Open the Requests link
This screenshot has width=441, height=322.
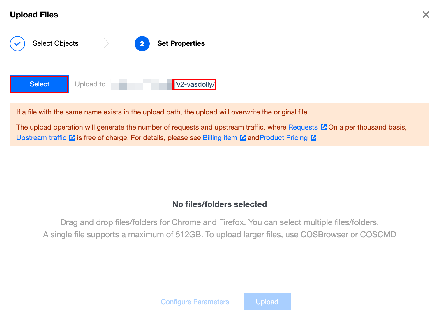coord(303,127)
